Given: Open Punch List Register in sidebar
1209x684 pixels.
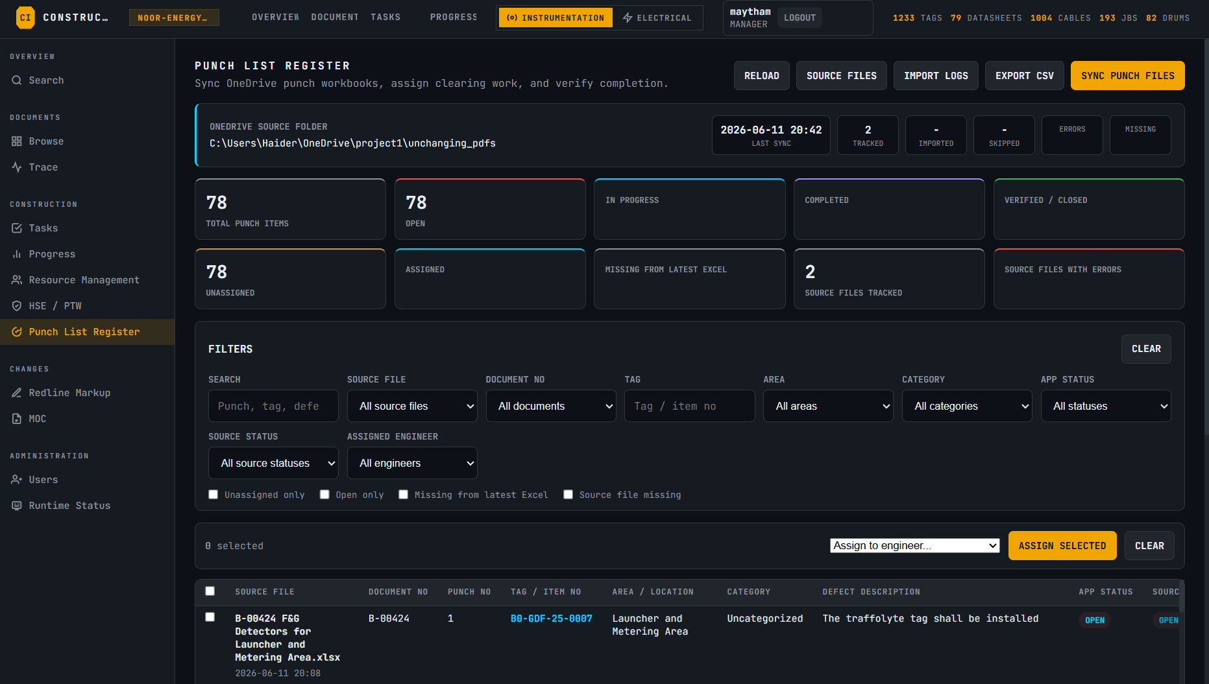Looking at the screenshot, I should (x=87, y=332).
